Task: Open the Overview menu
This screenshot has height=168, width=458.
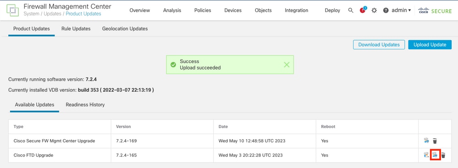Action: [140, 10]
